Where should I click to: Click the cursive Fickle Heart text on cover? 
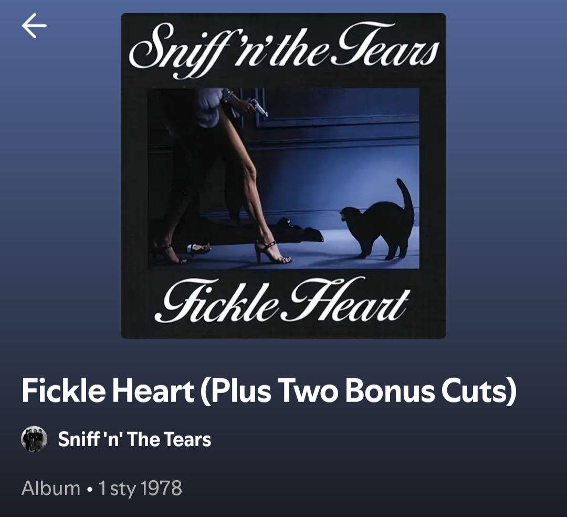pos(282,302)
